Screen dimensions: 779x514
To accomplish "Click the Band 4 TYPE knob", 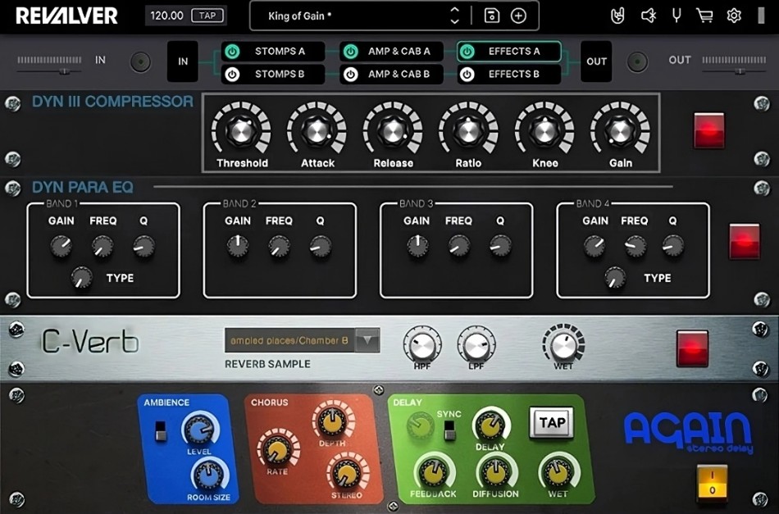I will [x=615, y=277].
